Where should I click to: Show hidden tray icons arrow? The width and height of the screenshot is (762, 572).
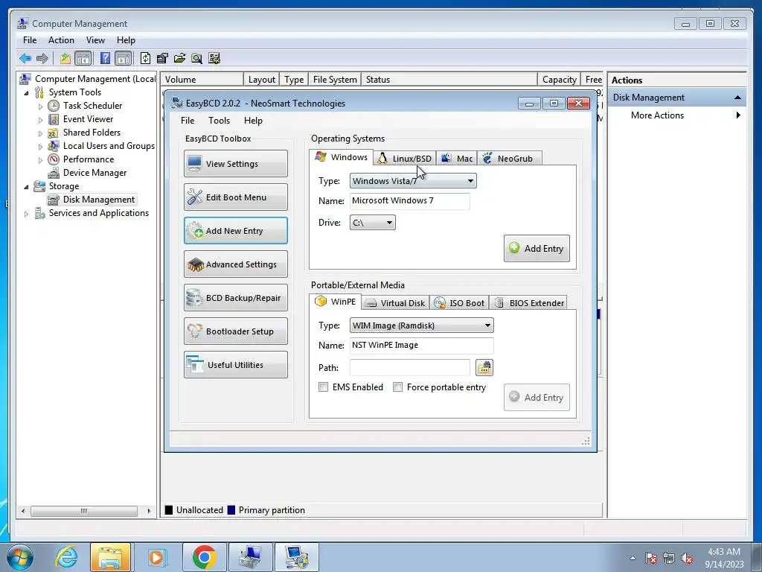click(x=633, y=559)
